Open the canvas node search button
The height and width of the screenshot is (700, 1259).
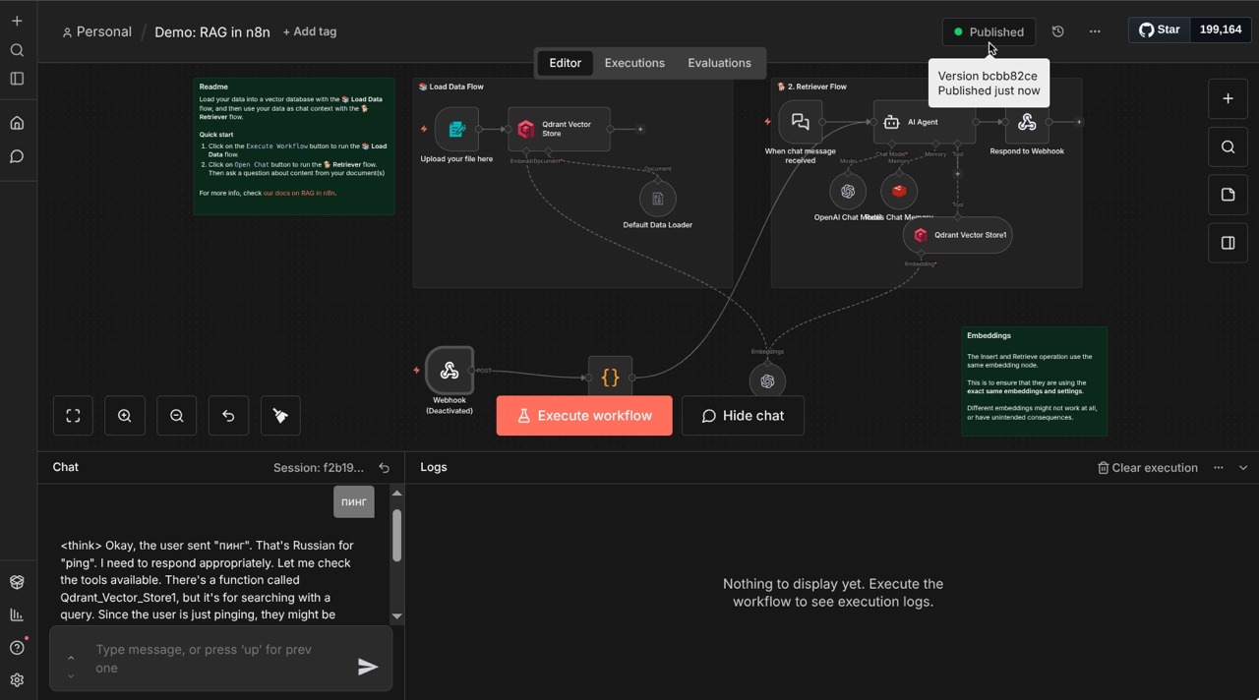[x=1228, y=147]
